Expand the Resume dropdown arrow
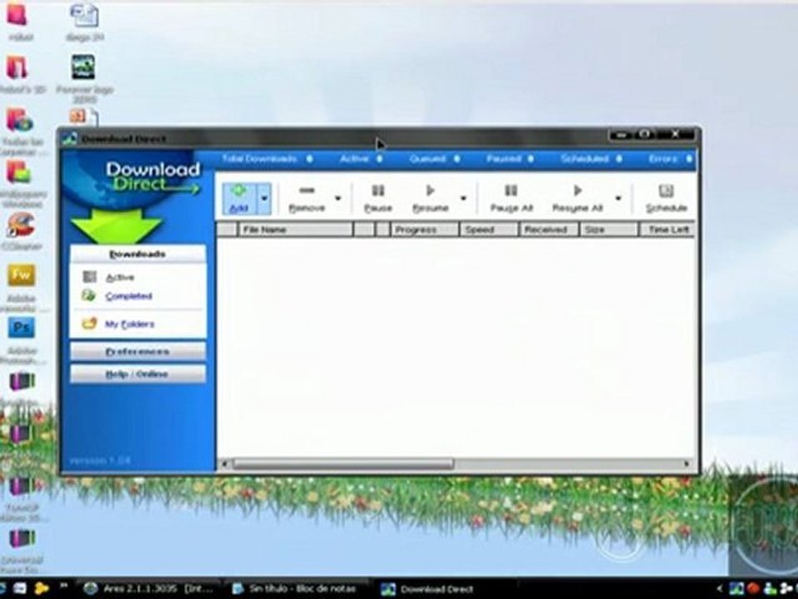Image resolution: width=798 pixels, height=599 pixels. coord(463,198)
